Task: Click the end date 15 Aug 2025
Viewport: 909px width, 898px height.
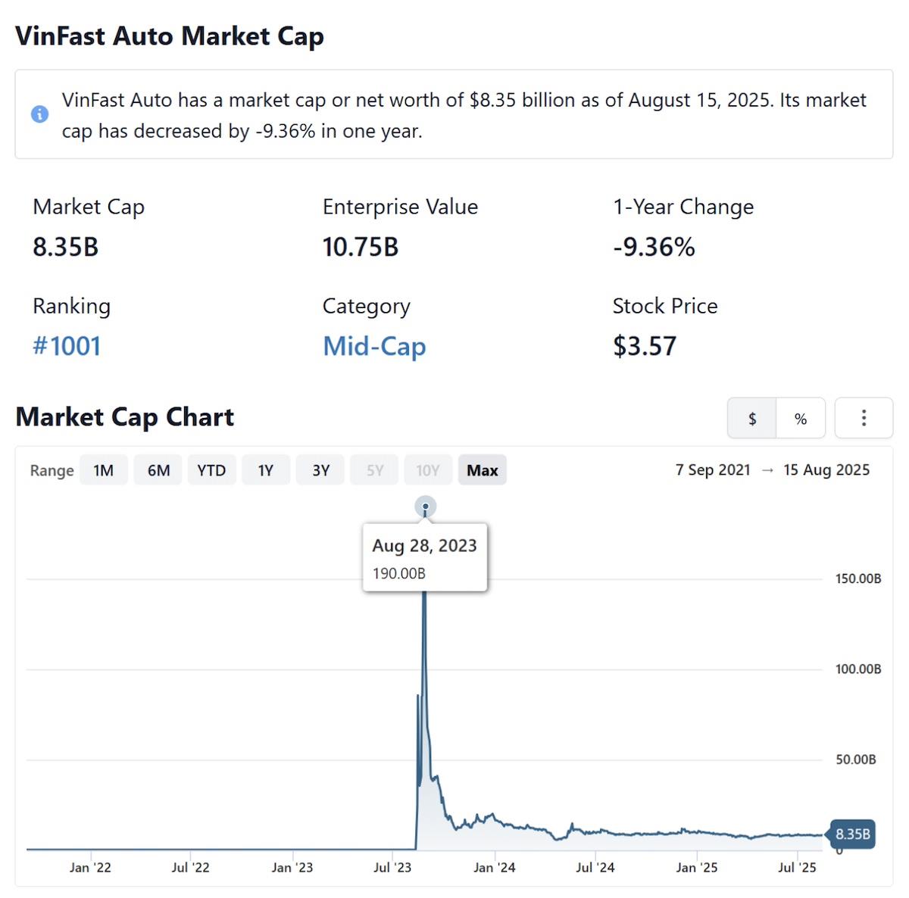Action: tap(826, 470)
